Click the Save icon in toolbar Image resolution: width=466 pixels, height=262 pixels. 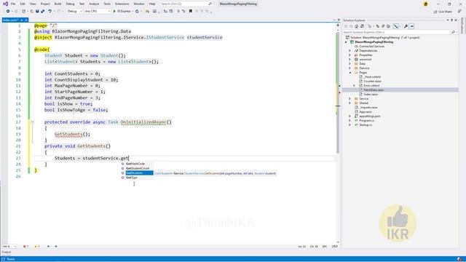click(x=37, y=12)
